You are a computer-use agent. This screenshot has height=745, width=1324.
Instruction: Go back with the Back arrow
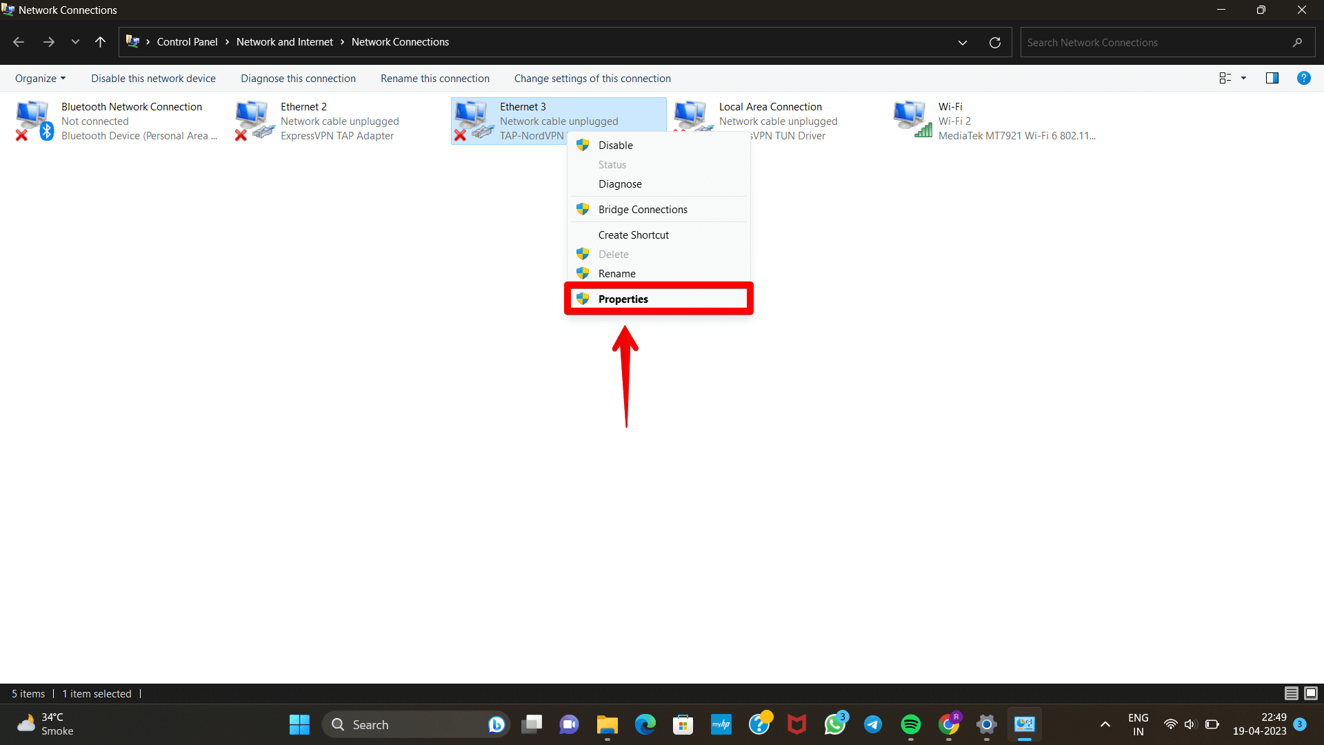point(19,42)
